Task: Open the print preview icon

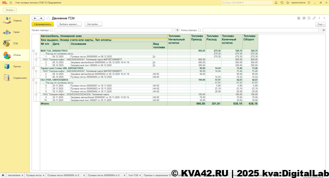Action: click(x=309, y=18)
